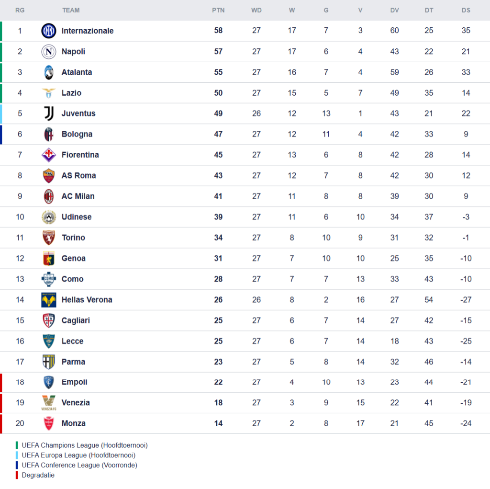Click the TEAM column header
Image resolution: width=490 pixels, height=489 pixels.
tap(71, 10)
